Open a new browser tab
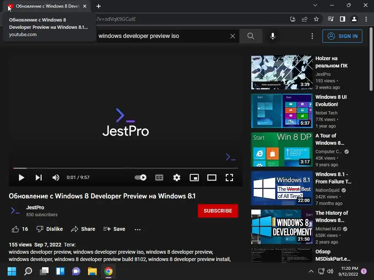The height and width of the screenshot is (280, 374). [99, 7]
